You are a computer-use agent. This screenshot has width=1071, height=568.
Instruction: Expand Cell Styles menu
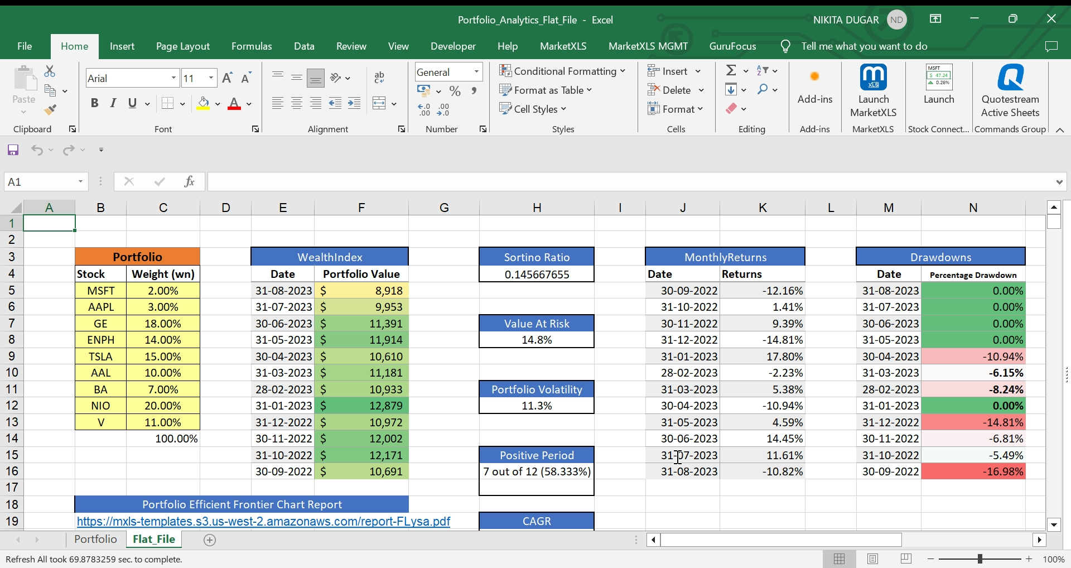click(533, 109)
